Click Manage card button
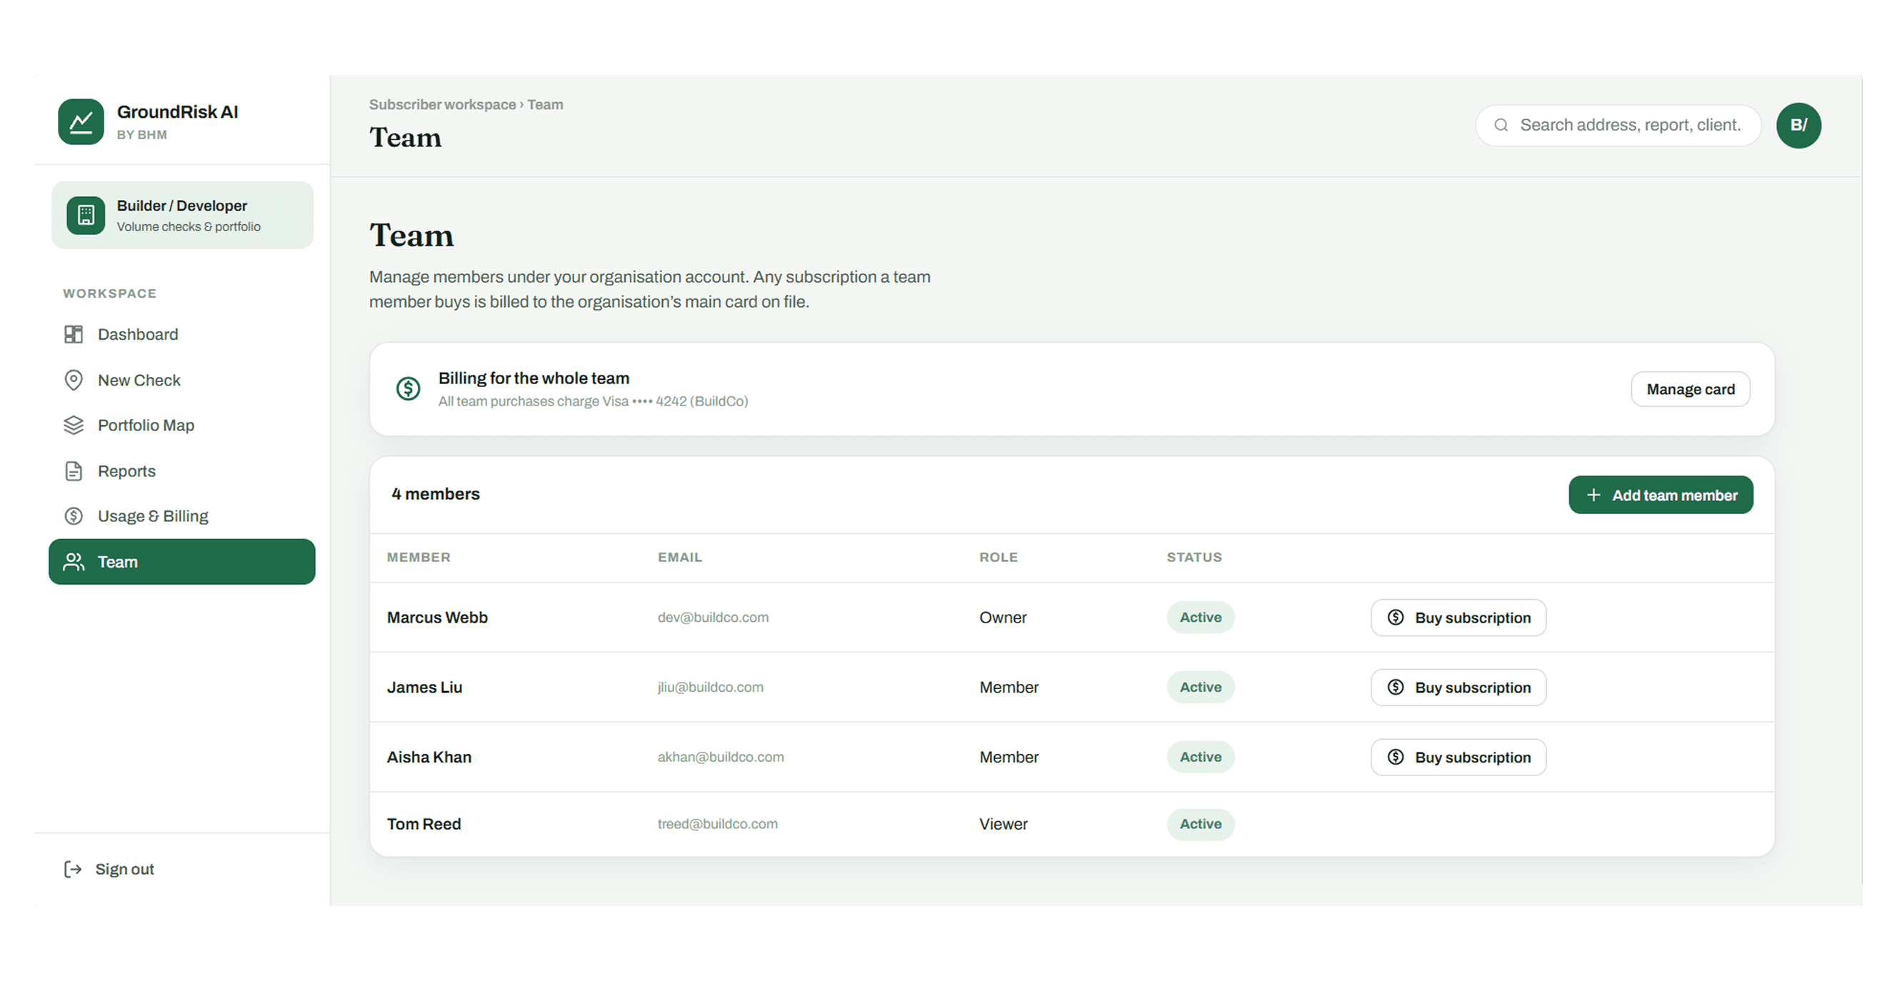The width and height of the screenshot is (1897, 981). [1690, 389]
